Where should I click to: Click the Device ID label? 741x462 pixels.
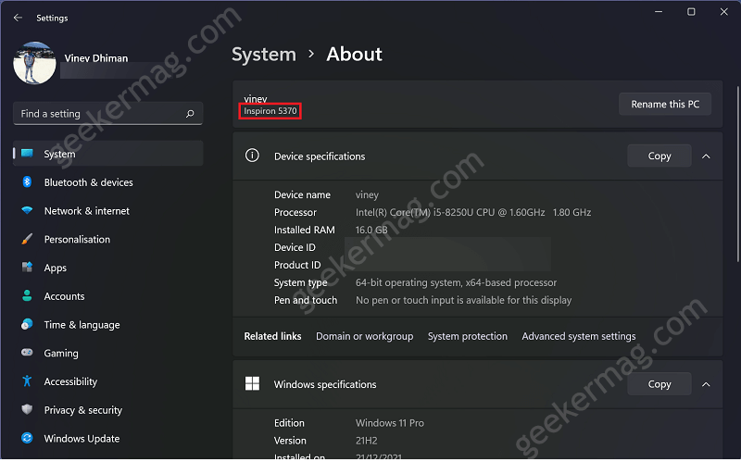(295, 247)
